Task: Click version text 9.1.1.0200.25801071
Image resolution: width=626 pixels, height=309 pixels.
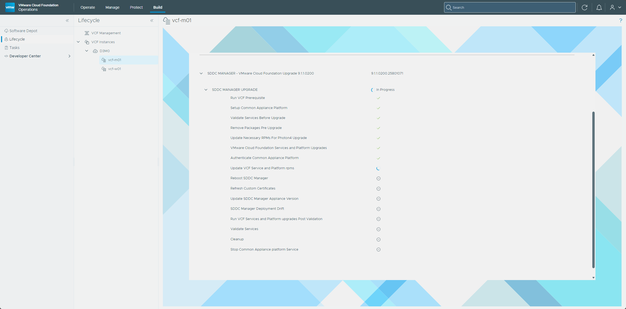Action: tap(387, 73)
